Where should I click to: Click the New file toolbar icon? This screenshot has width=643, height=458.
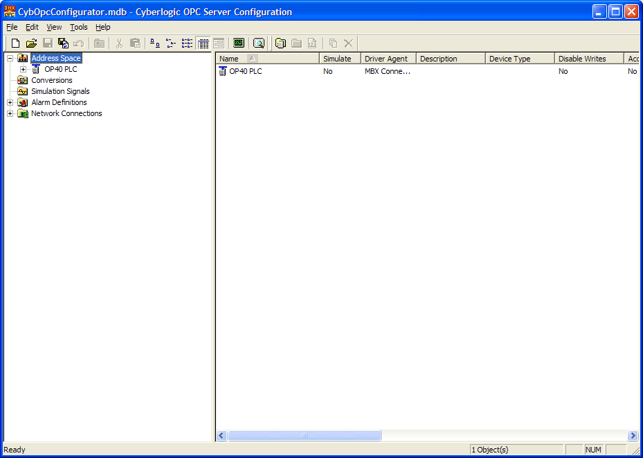[15, 44]
